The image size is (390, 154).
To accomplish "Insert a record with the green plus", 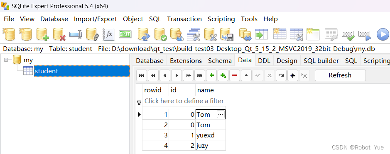I will coord(211,75).
